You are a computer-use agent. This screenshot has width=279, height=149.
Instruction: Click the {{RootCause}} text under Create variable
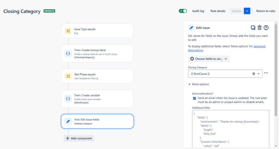coord(81,103)
